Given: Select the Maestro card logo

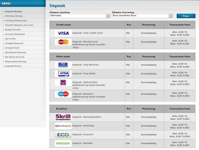Looking at the screenshot, I should coord(63,94).
